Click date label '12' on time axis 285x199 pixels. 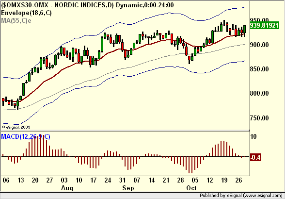coord(209,180)
